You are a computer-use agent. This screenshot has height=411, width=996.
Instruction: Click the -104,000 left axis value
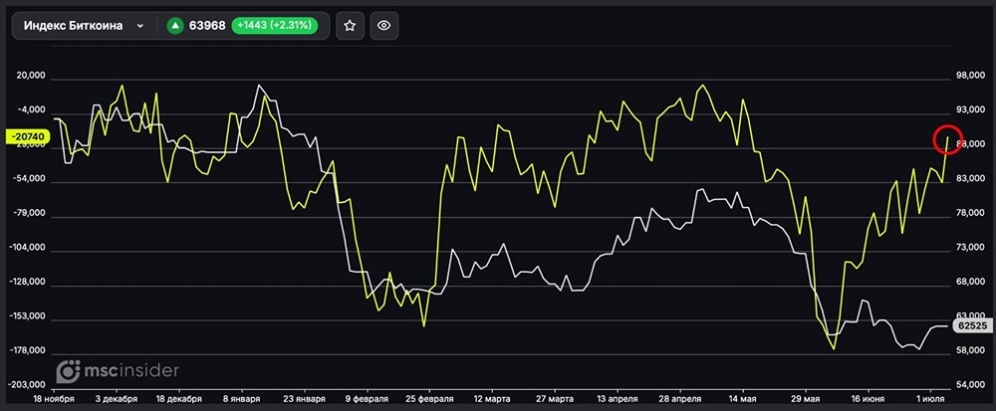pos(28,248)
